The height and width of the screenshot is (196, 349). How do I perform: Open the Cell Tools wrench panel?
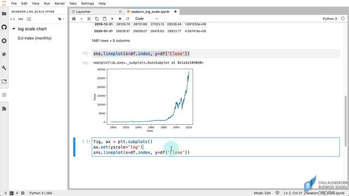(x=4, y=68)
